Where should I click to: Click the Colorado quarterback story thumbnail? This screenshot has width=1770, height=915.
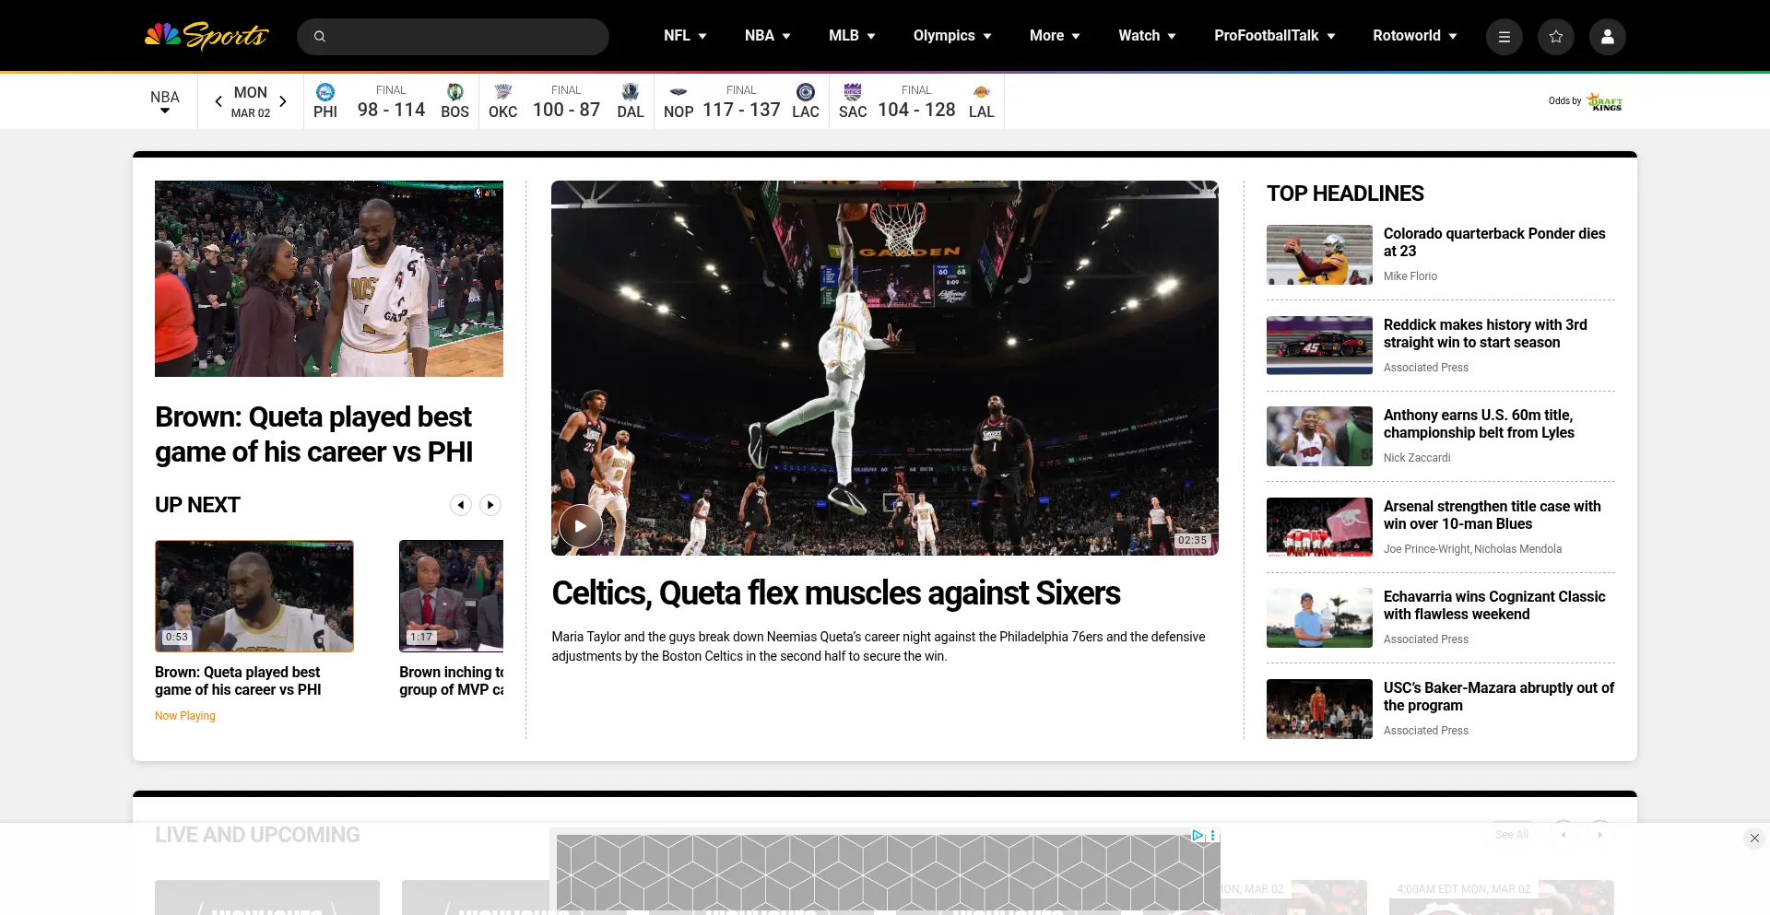pyautogui.click(x=1319, y=254)
